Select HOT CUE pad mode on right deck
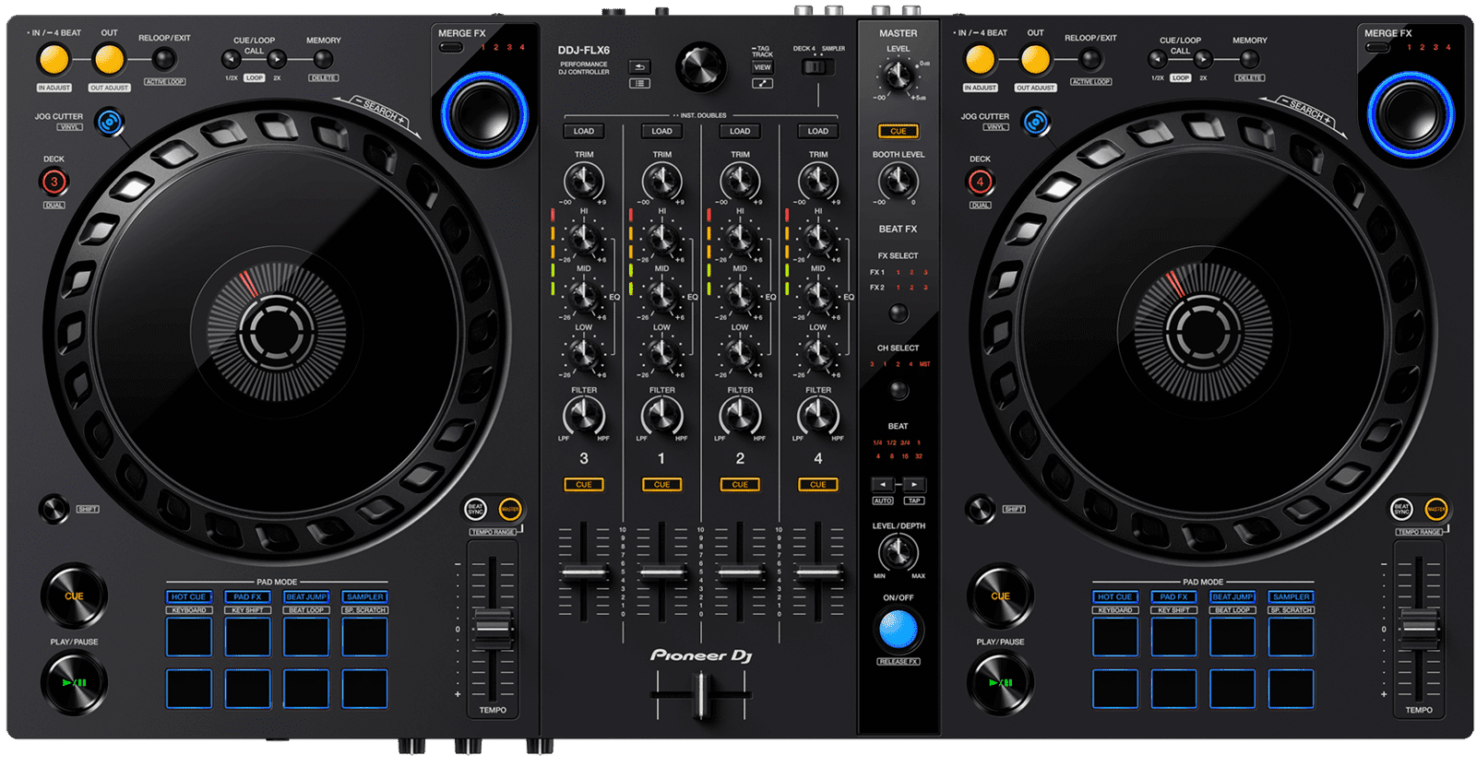 pos(1115,597)
